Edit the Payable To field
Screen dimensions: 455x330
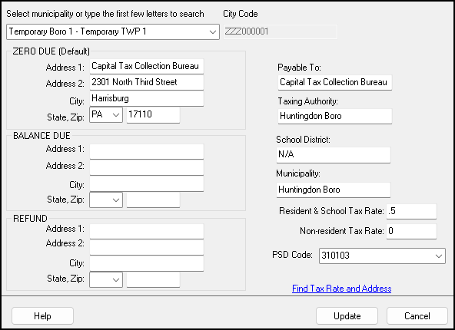[335, 83]
